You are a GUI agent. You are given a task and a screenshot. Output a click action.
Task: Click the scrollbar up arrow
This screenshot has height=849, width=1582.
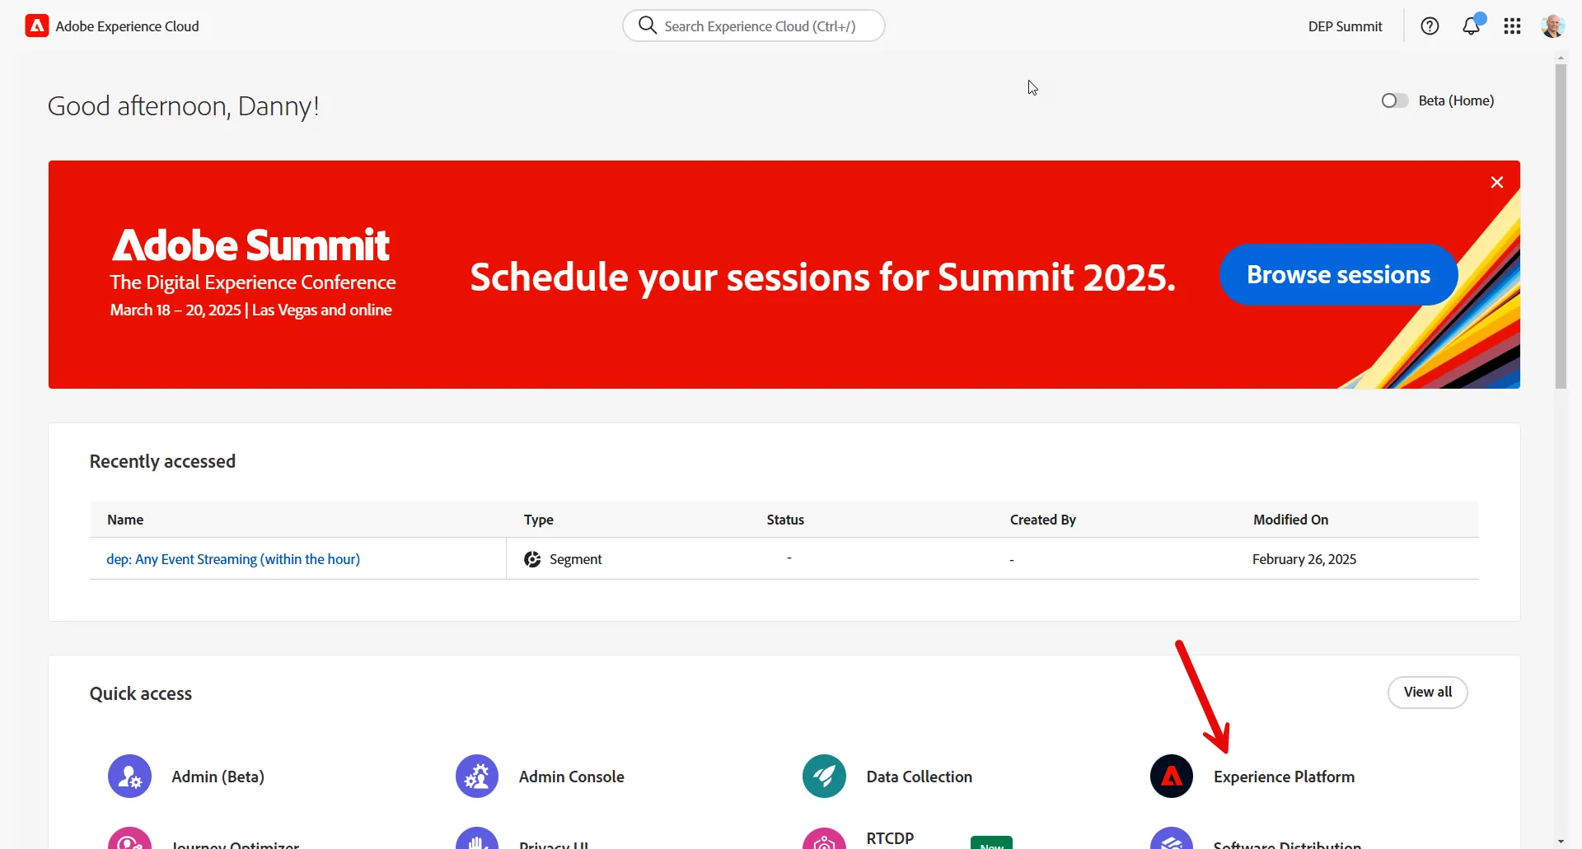coord(1561,58)
